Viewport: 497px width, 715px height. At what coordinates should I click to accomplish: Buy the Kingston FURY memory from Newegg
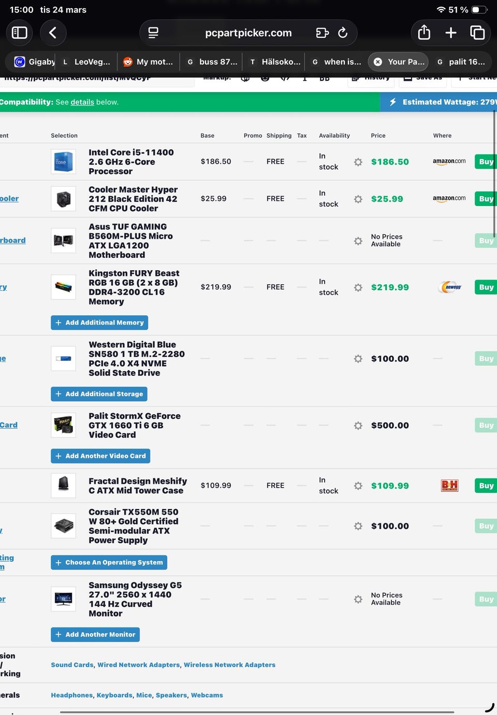(486, 287)
